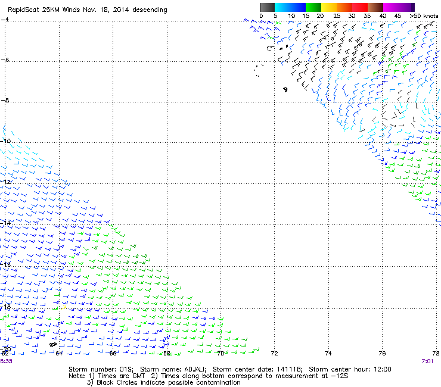The image size is (441, 387).
Task: Click the 'Storm number: 01S' text
Action: click(x=101, y=369)
